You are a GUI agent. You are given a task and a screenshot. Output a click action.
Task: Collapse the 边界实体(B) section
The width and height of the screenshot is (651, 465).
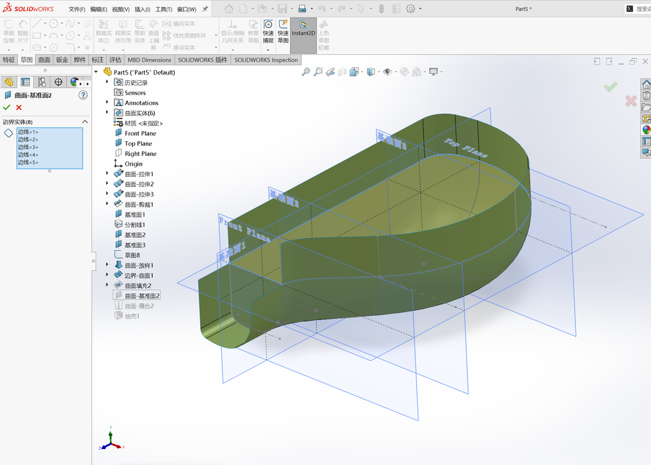click(x=85, y=121)
